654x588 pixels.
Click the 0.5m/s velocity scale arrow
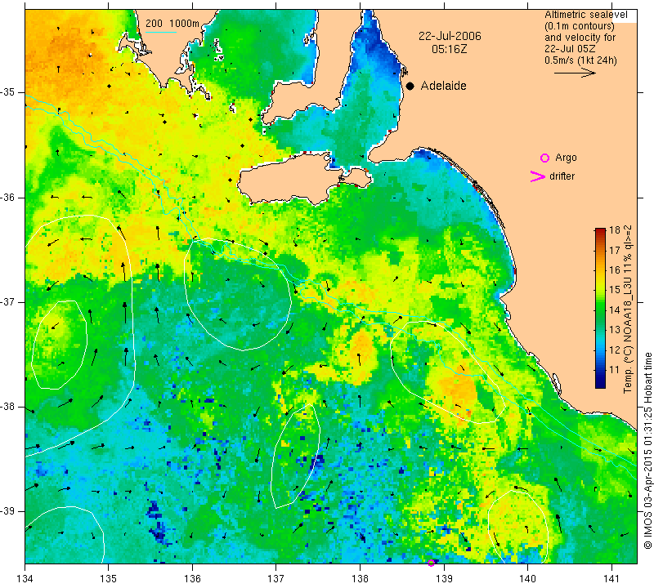(575, 73)
